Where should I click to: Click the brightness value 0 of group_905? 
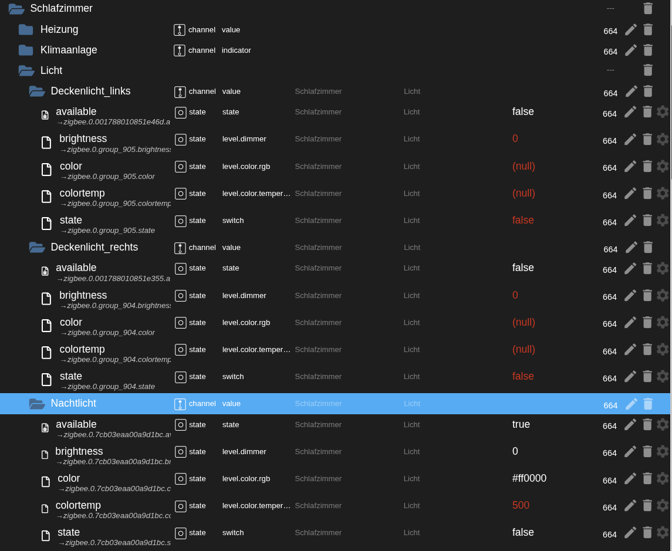[x=515, y=138]
